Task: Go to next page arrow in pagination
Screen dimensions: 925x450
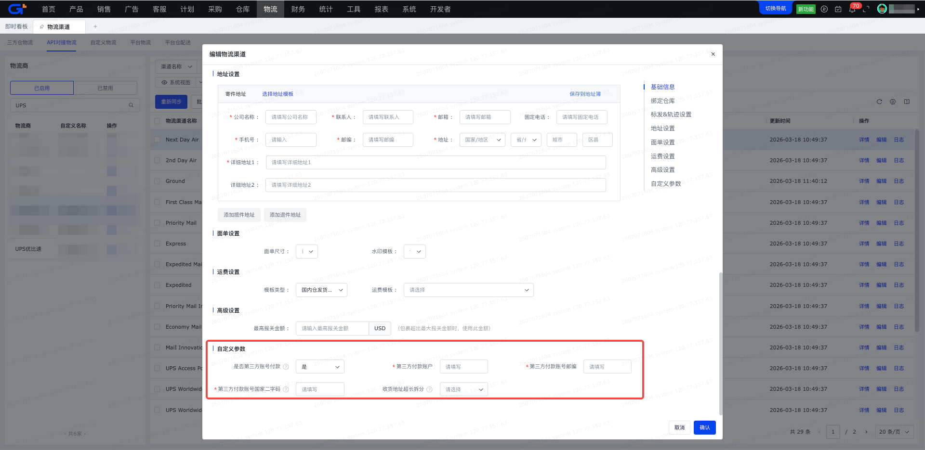Action: click(x=866, y=432)
